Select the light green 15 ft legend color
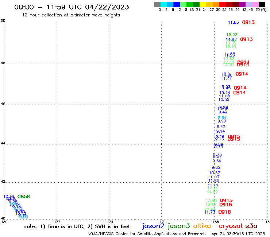 [183, 4]
